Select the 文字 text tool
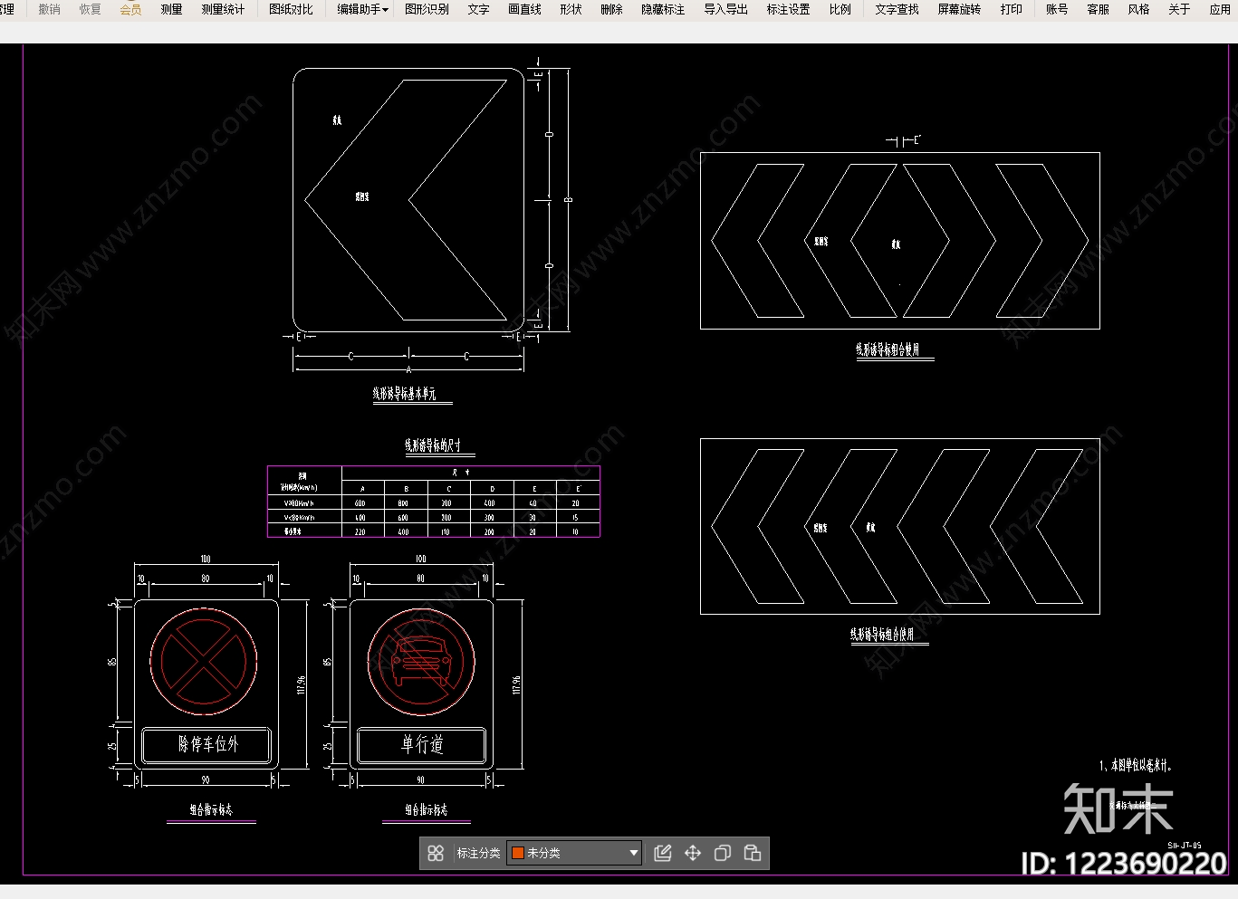 (x=478, y=9)
